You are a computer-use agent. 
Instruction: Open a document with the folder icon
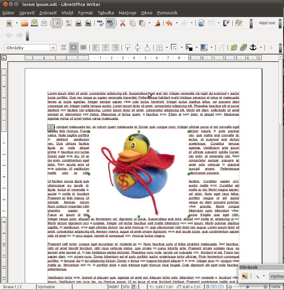(x=24, y=23)
